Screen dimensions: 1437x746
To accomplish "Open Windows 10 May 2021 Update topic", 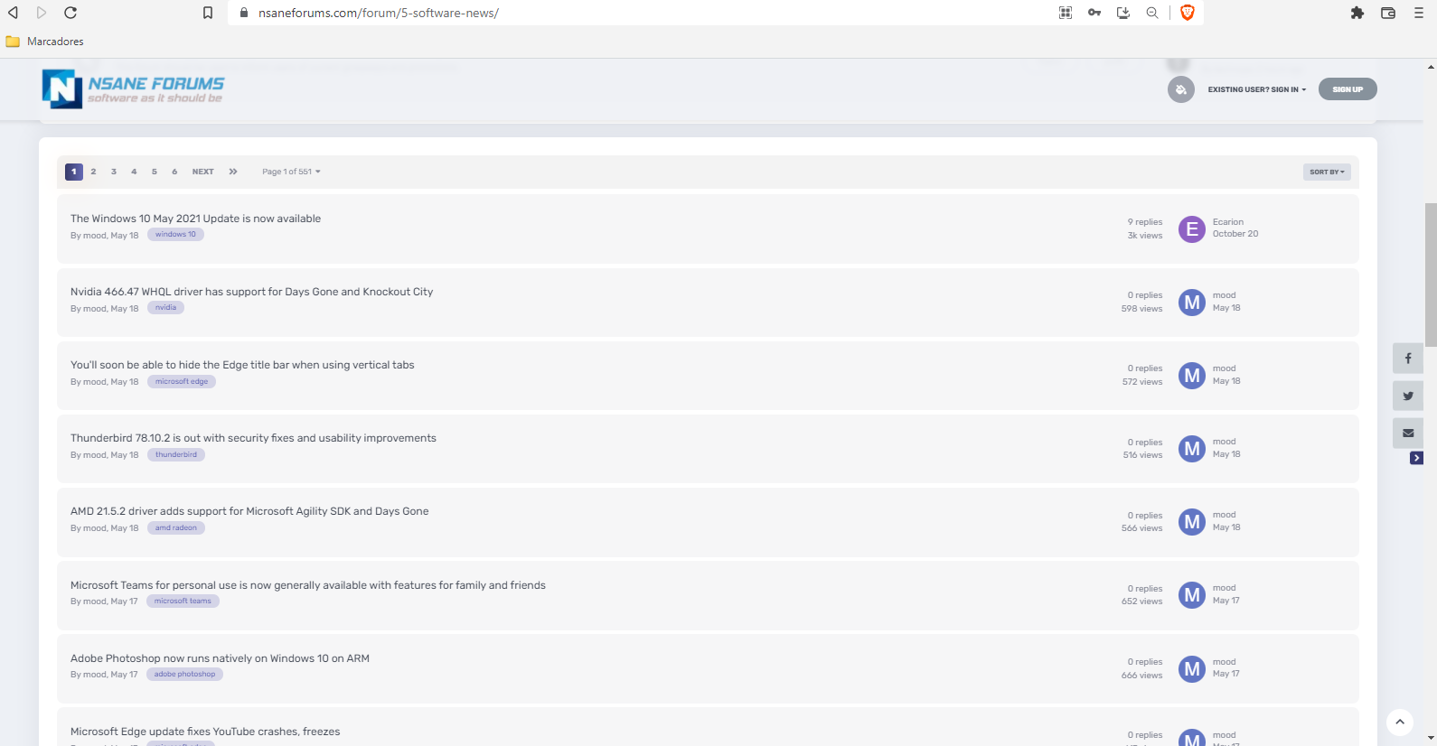I will [196, 219].
